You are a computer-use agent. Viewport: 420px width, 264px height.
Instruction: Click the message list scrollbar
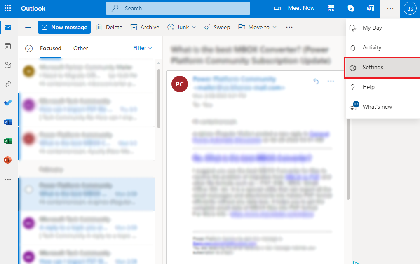[159, 98]
